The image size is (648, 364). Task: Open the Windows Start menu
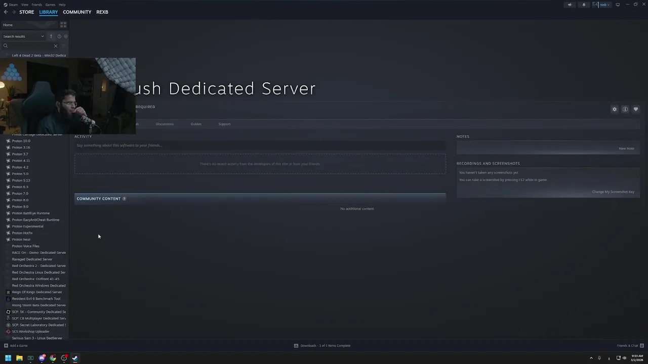[8, 358]
